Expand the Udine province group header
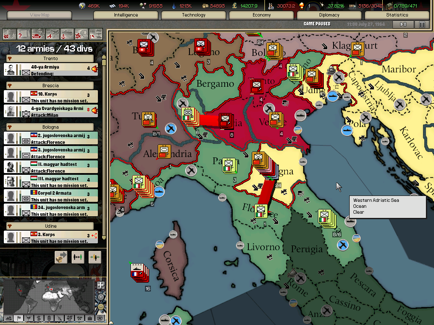The image size is (434, 325). [x=50, y=226]
